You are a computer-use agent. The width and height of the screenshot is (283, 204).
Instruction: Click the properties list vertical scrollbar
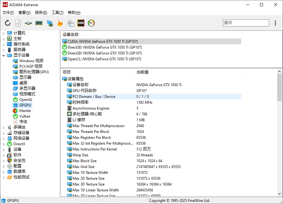coord(279,132)
